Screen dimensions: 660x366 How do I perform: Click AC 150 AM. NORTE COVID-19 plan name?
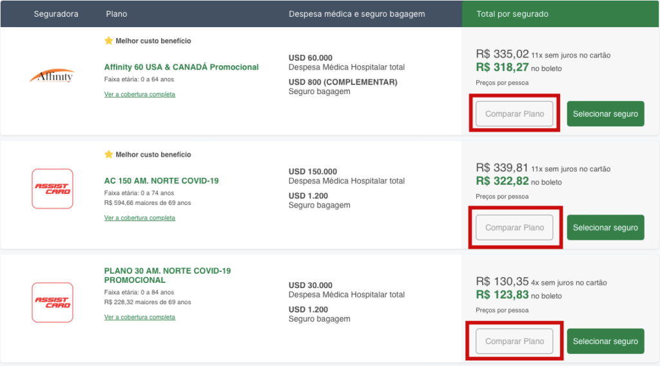pos(161,180)
